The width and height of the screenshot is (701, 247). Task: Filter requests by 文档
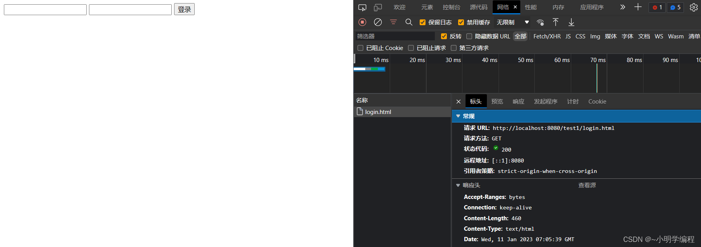point(644,36)
